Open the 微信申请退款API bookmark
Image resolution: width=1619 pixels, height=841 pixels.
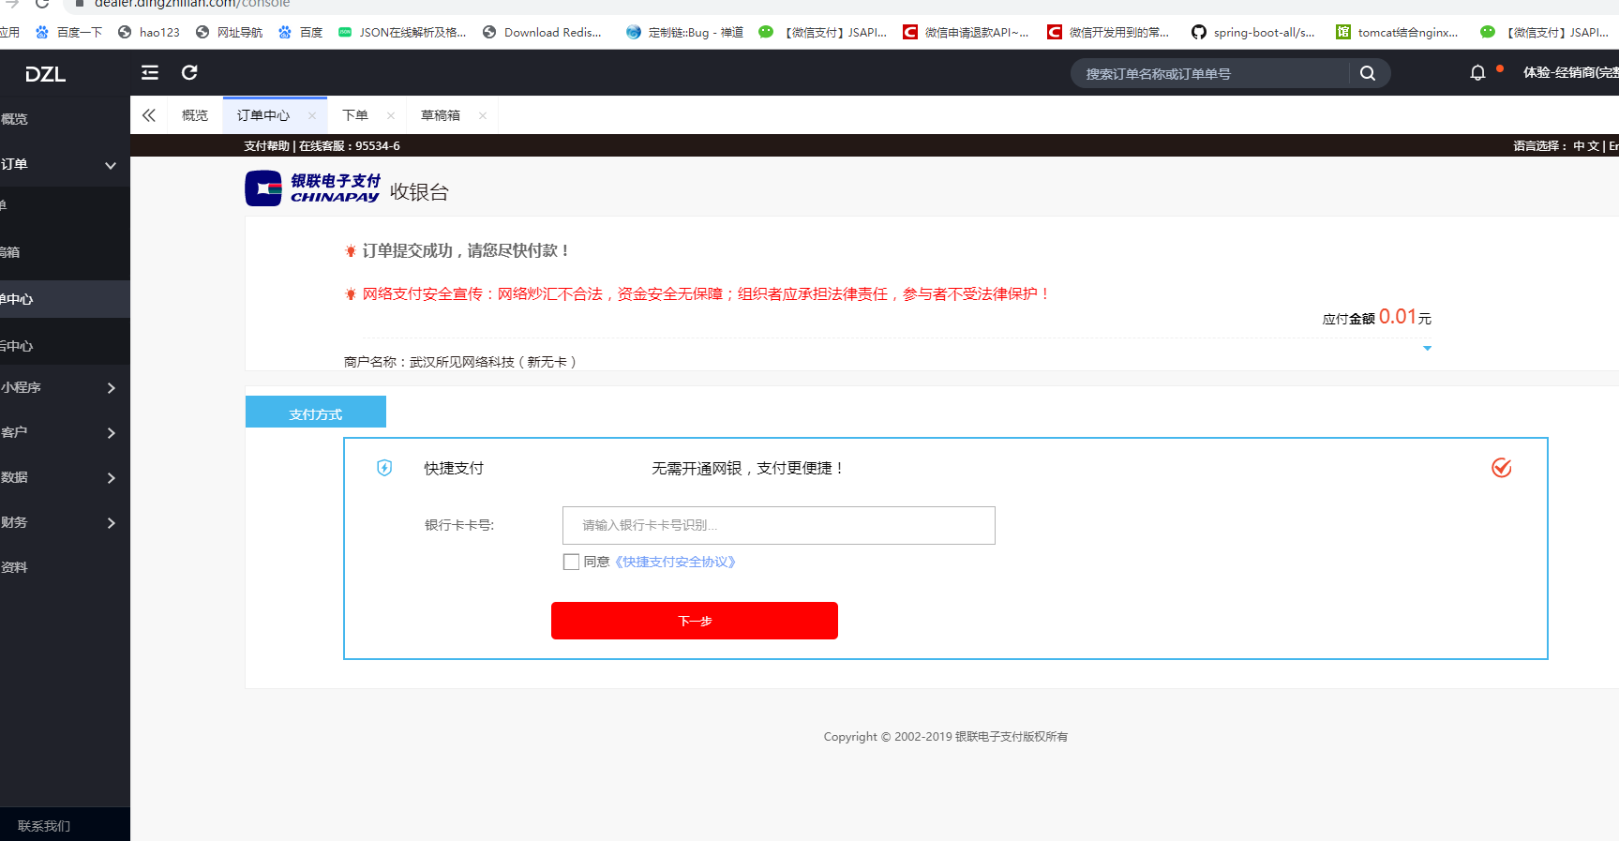coord(966,32)
